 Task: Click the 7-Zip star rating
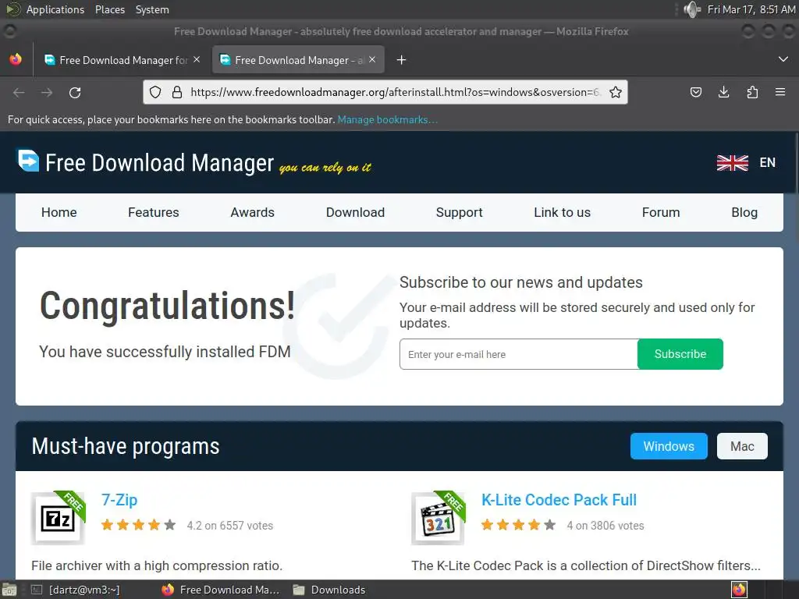[138, 525]
